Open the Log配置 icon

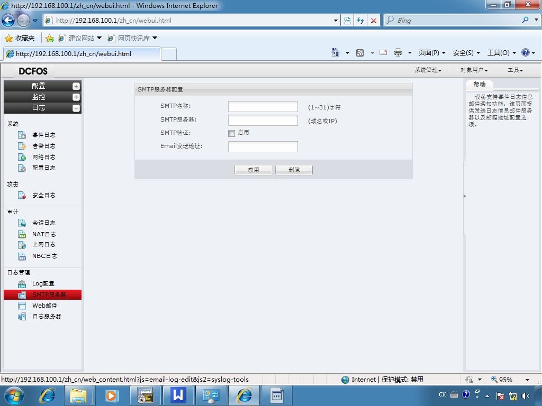(x=22, y=284)
